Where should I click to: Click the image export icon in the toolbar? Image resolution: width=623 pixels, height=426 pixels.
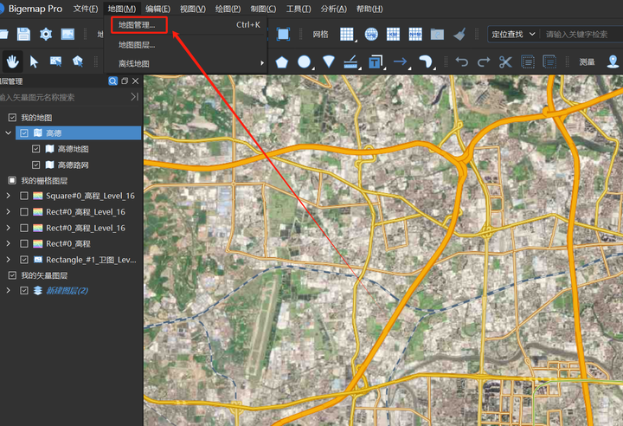pyautogui.click(x=67, y=35)
